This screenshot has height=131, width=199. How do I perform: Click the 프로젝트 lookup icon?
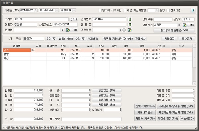click(130, 30)
